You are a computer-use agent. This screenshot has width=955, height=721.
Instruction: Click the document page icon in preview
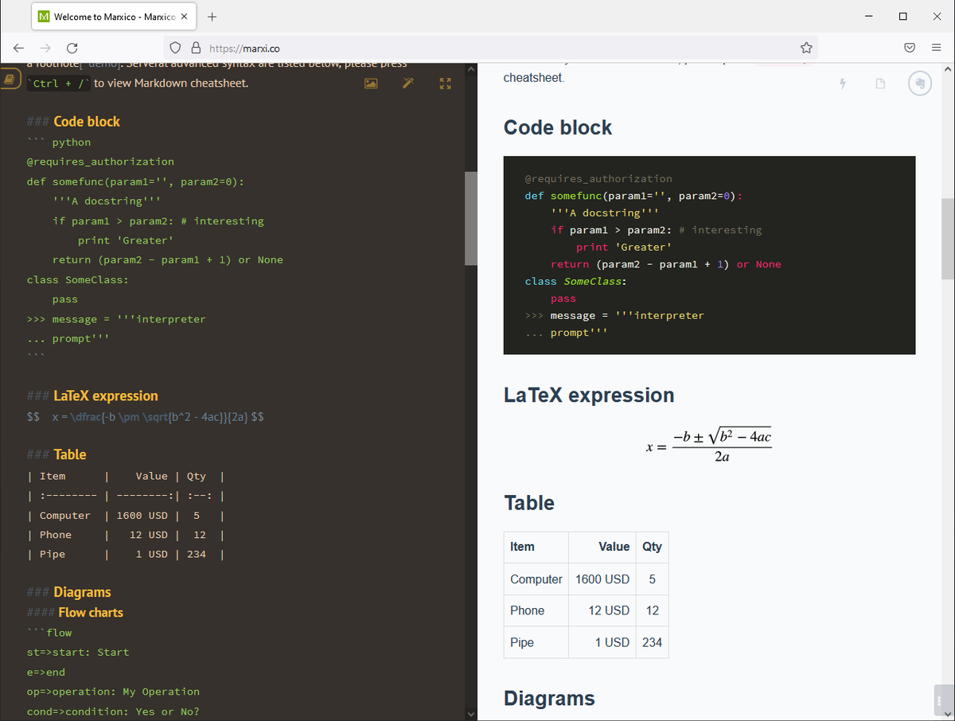880,84
